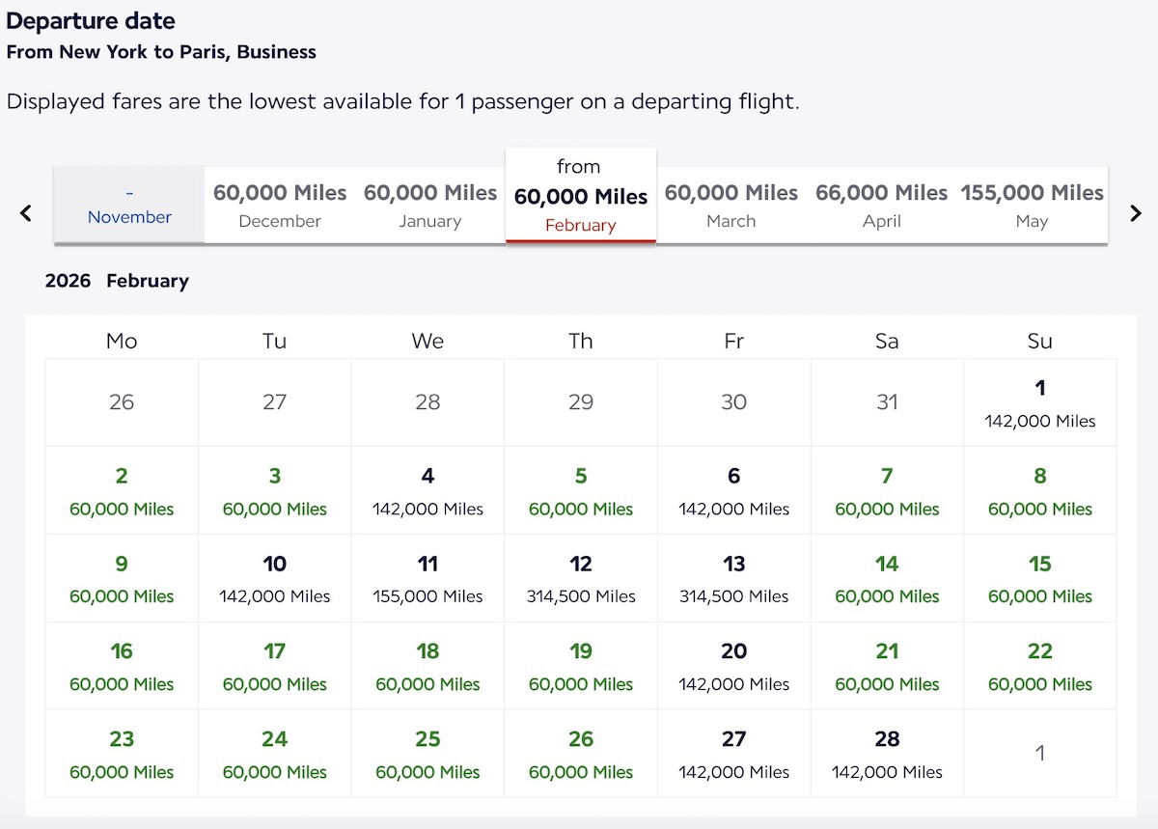
Task: Pick Saturday February 14 date cell
Action: tap(887, 578)
